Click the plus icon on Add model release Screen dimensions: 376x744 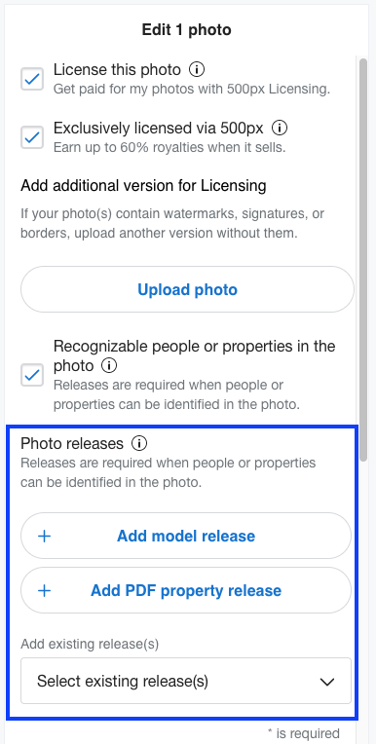tap(44, 537)
